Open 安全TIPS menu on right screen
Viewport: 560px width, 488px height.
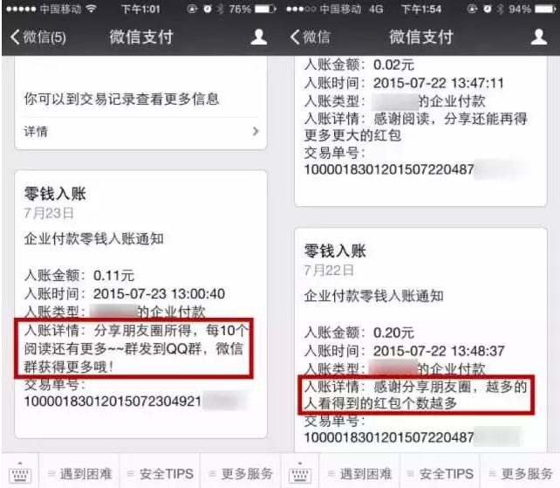click(x=440, y=474)
